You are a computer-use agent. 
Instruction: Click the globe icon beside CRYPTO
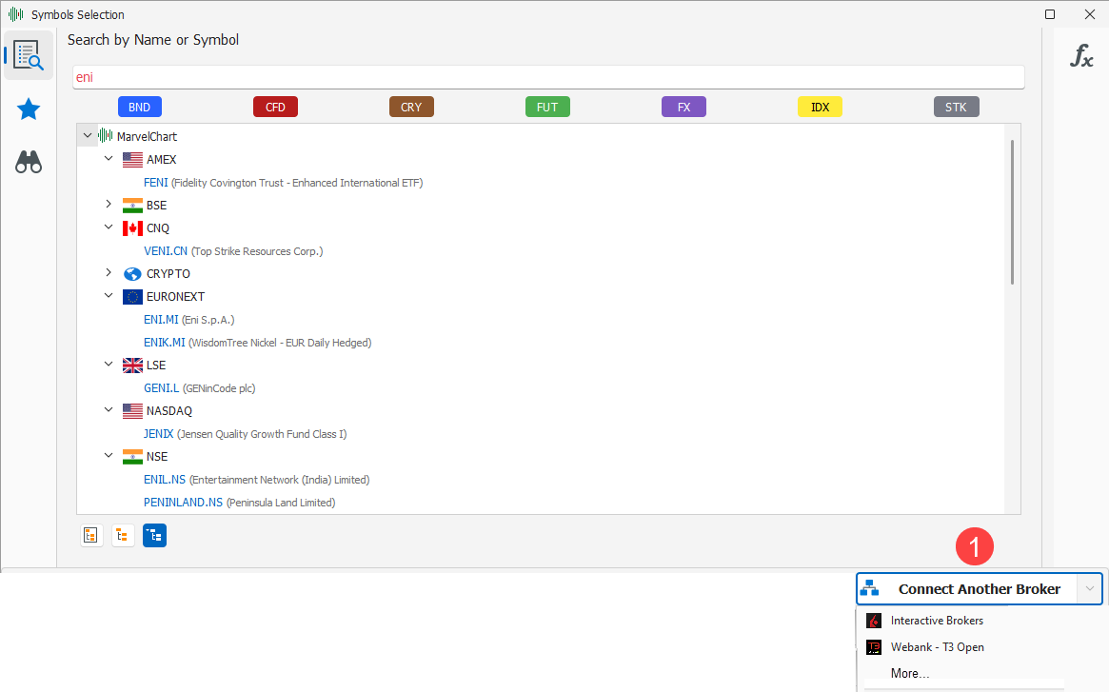[132, 274]
